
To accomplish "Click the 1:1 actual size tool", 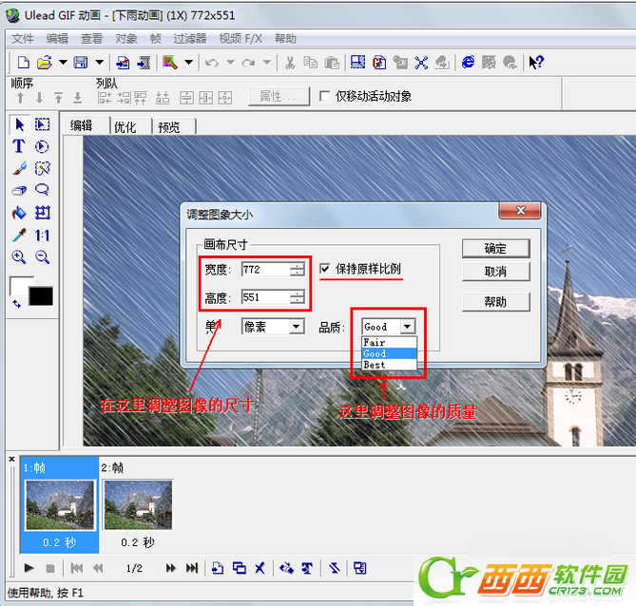I will tap(42, 236).
